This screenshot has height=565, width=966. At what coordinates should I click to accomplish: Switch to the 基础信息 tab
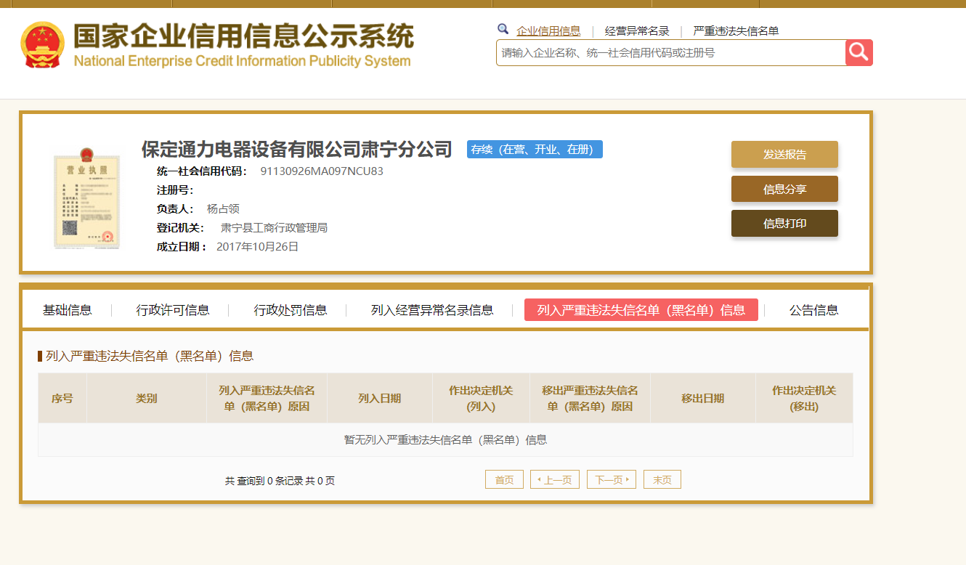(x=68, y=310)
